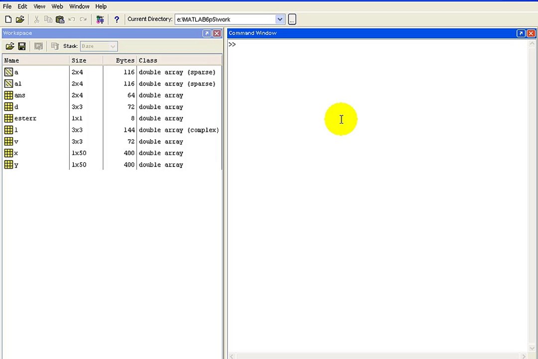538x359 pixels.
Task: Launch Simulink from the toolbar icon
Action: coord(100,19)
